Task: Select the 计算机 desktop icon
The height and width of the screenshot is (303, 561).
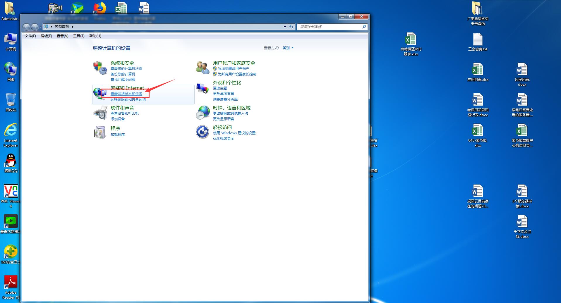Action: 11,42
